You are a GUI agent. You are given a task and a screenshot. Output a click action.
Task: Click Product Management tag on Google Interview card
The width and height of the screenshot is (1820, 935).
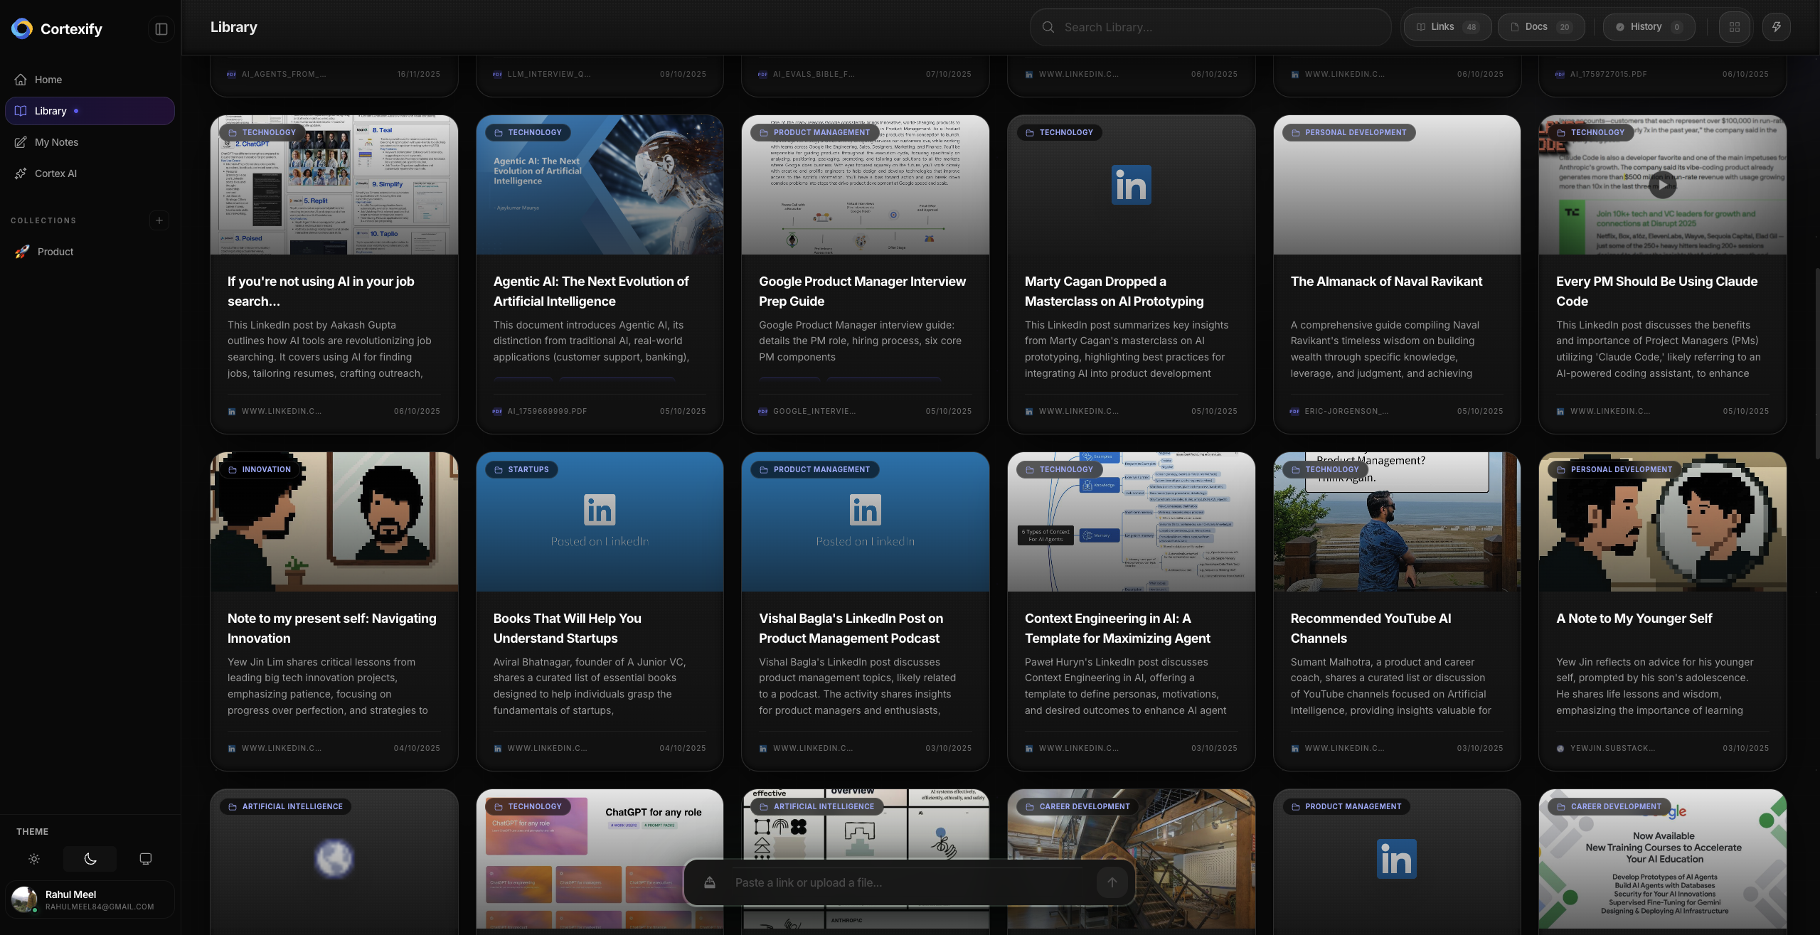(814, 132)
